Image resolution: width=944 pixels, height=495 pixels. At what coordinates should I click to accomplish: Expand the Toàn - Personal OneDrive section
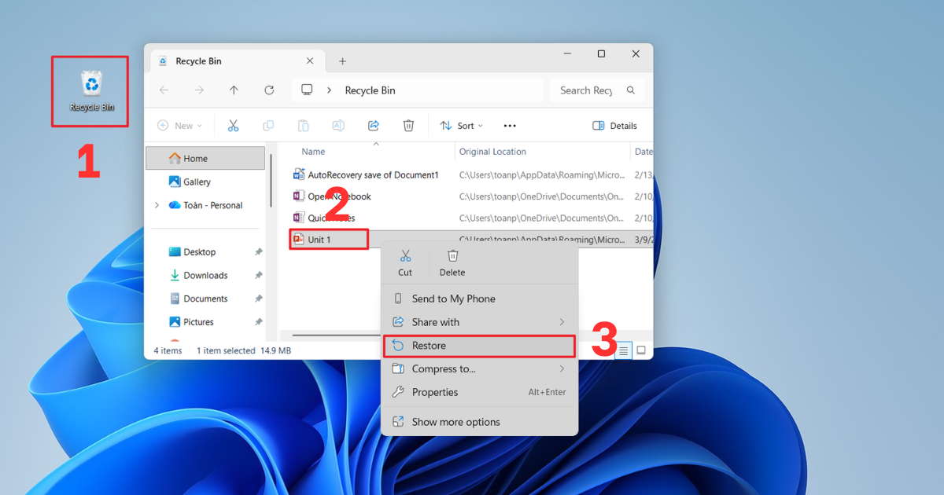tap(157, 204)
